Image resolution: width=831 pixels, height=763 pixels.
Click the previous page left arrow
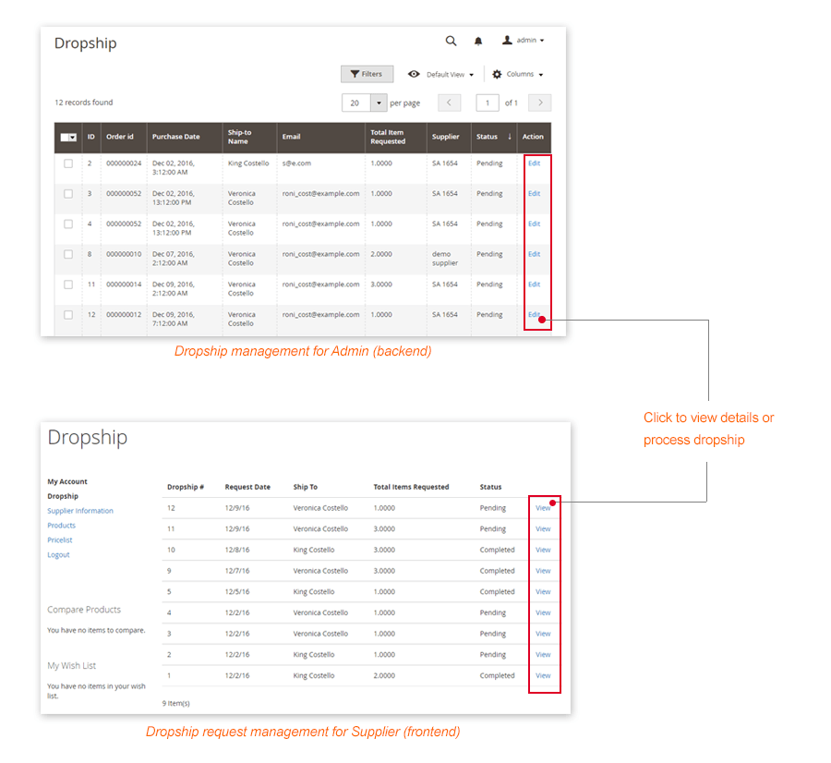pyautogui.click(x=449, y=103)
